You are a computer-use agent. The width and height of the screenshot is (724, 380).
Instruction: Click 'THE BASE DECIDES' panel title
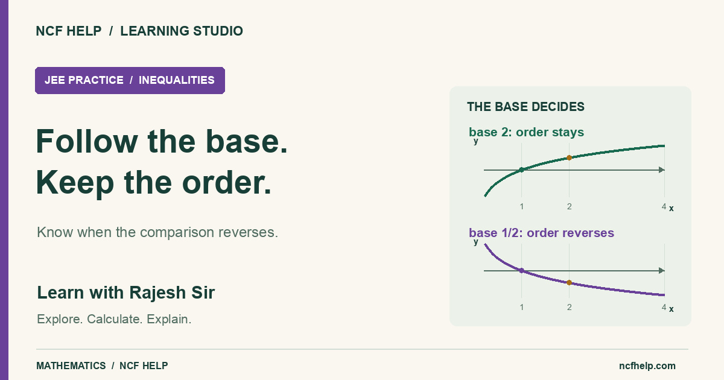526,107
